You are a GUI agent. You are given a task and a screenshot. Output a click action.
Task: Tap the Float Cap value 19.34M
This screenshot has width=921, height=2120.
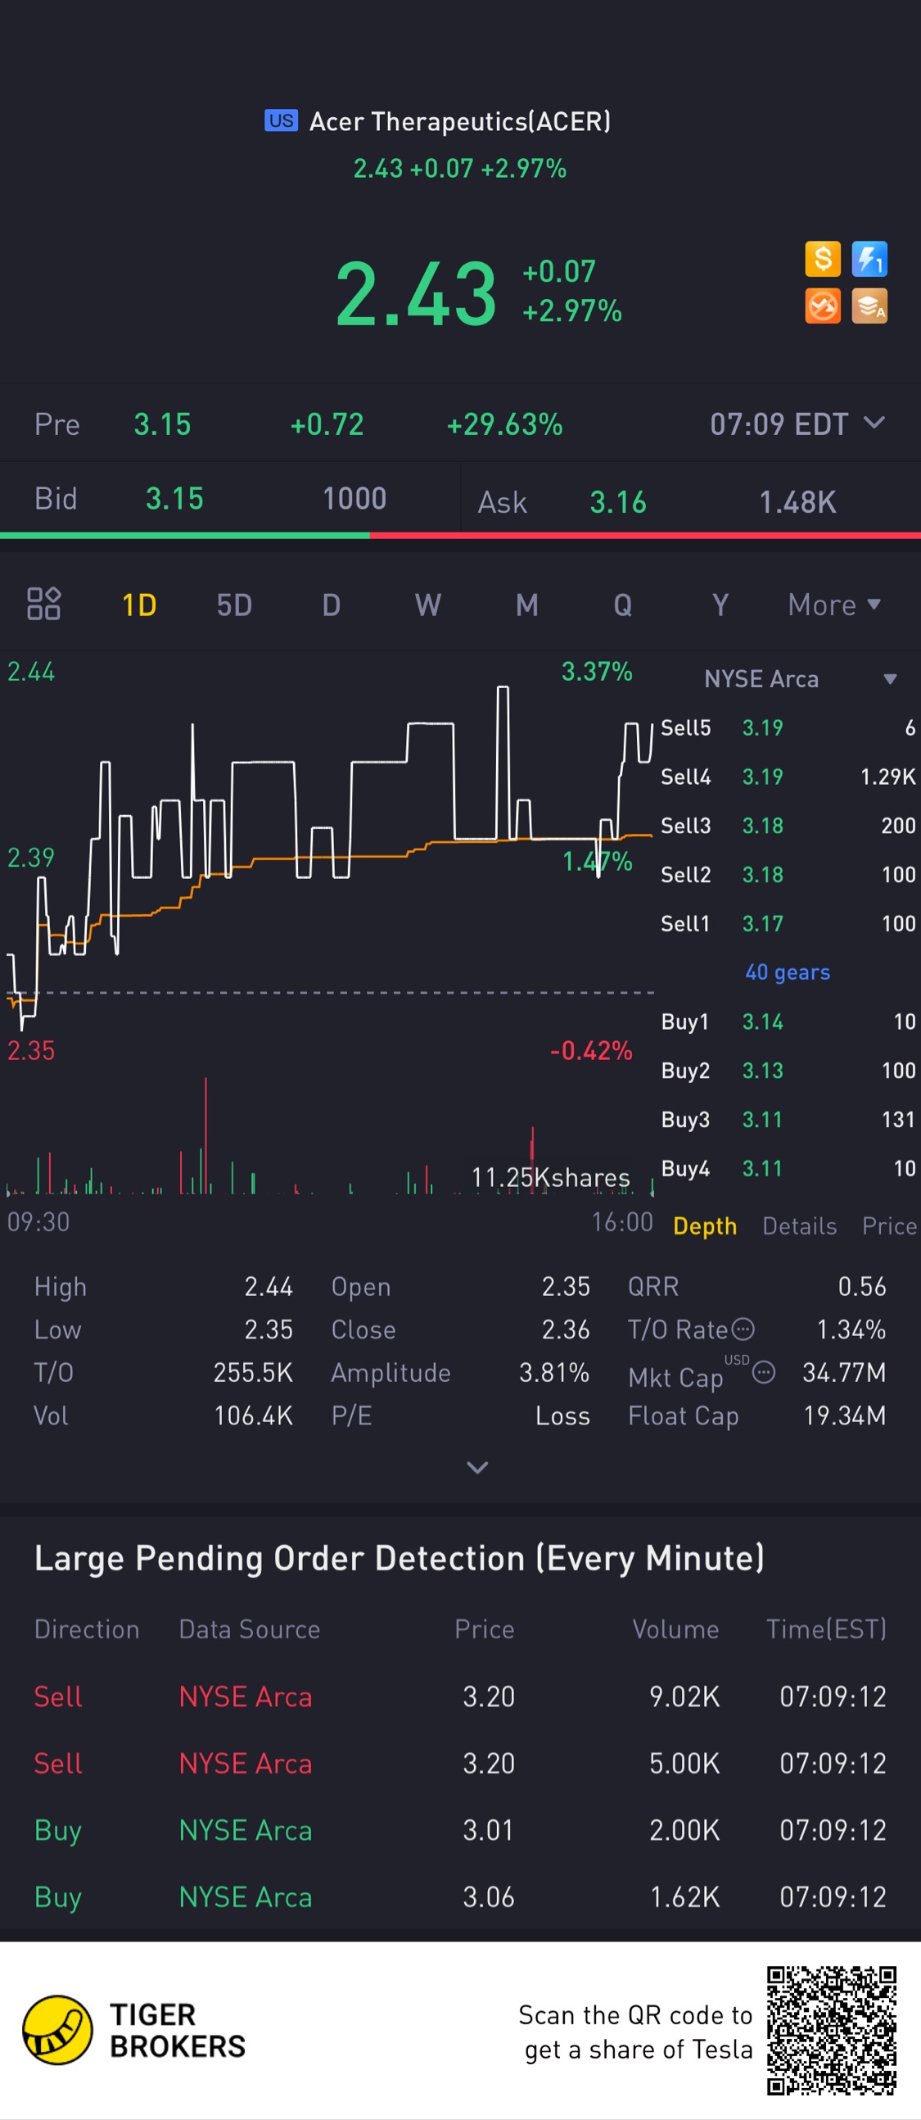pos(845,1415)
